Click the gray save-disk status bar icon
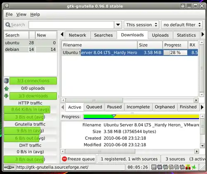The height and width of the screenshot is (174, 207). pyautogui.click(x=154, y=167)
